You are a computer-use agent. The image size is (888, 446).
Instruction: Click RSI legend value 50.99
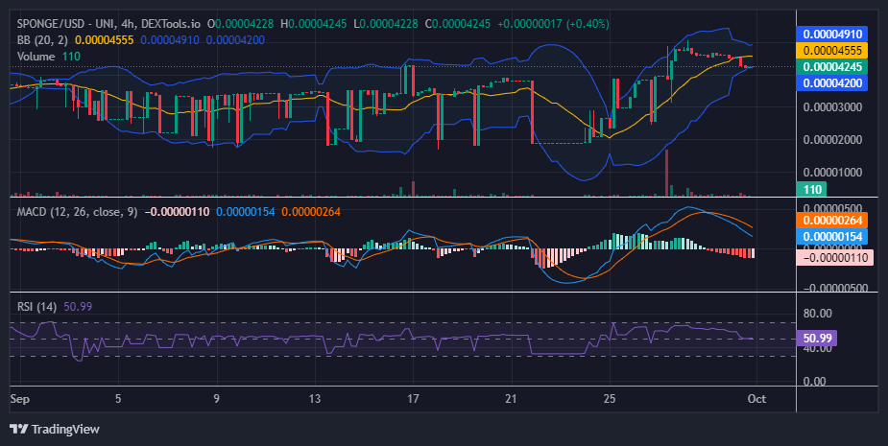coord(78,307)
